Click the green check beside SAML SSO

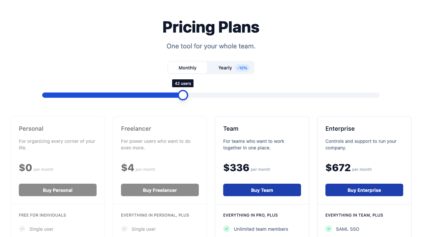pos(329,229)
